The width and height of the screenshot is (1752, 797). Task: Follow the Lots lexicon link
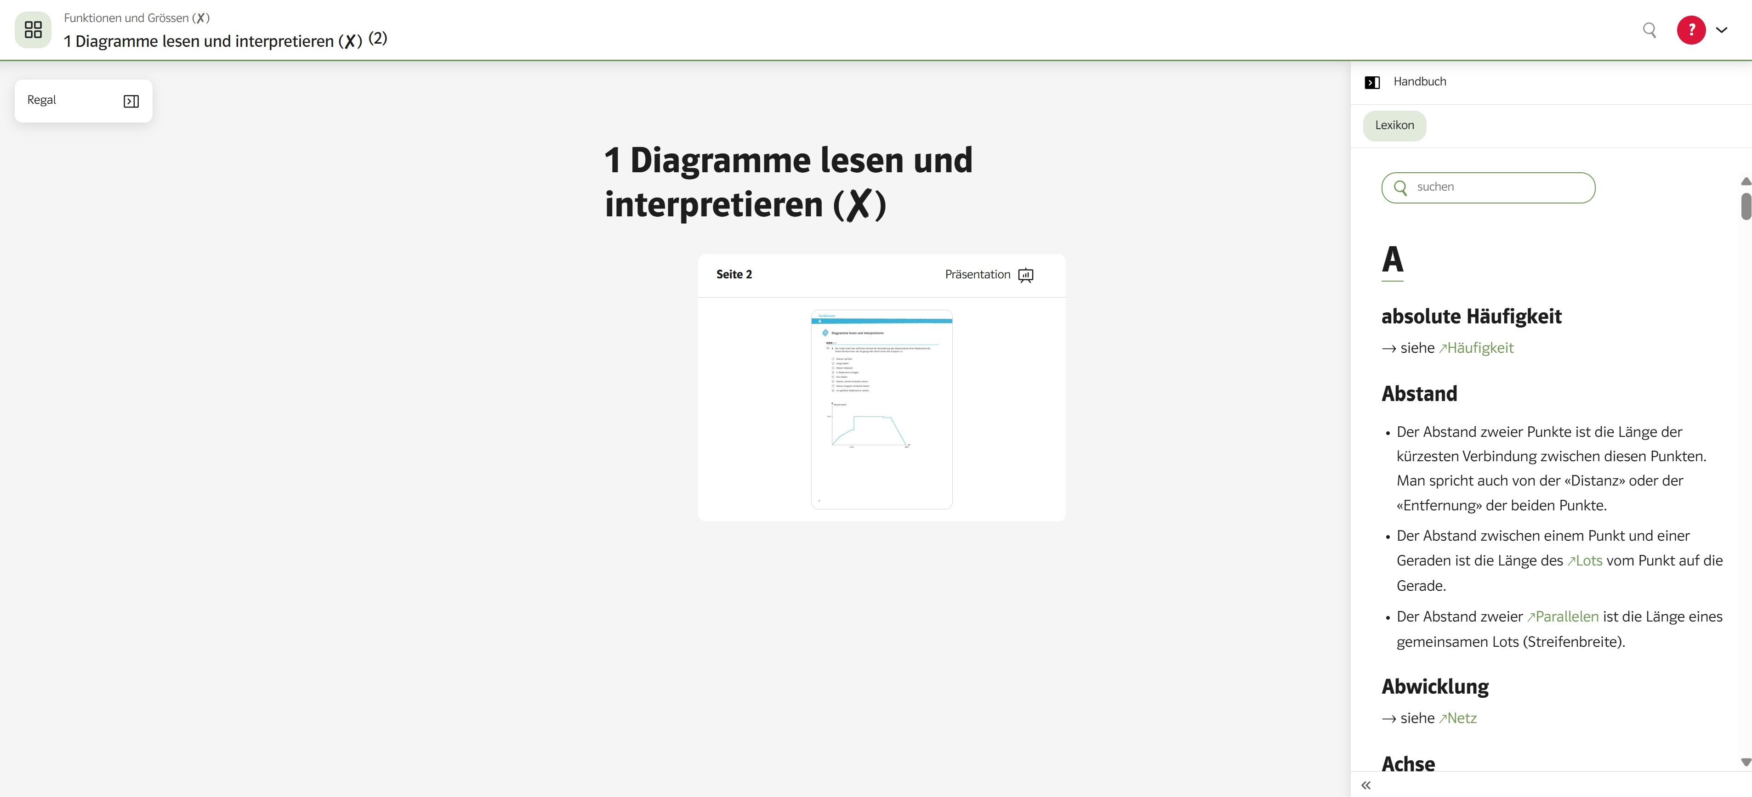pyautogui.click(x=1585, y=561)
